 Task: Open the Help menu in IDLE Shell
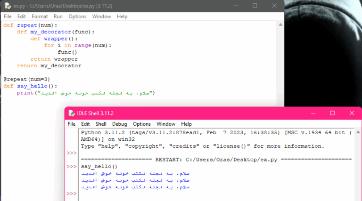point(186,124)
